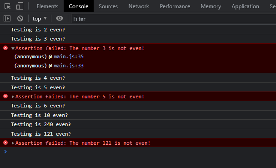Click 'Assertion failed: The number 5' message
The image size is (276, 168).
tap(80, 97)
